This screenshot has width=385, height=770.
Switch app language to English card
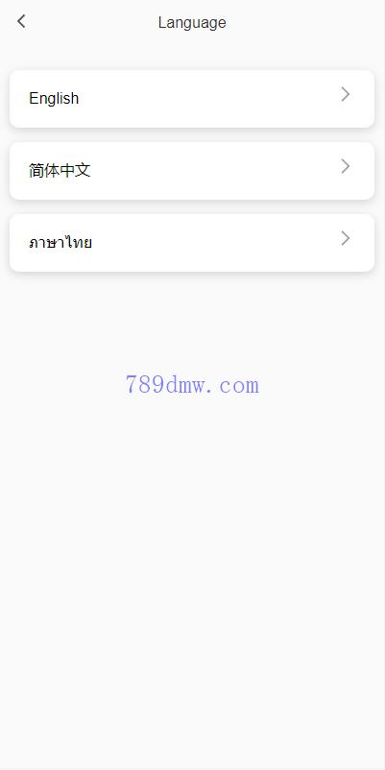point(192,99)
